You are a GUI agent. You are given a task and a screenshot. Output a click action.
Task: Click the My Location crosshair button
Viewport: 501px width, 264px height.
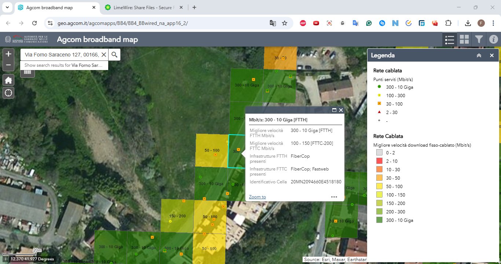coord(8,93)
